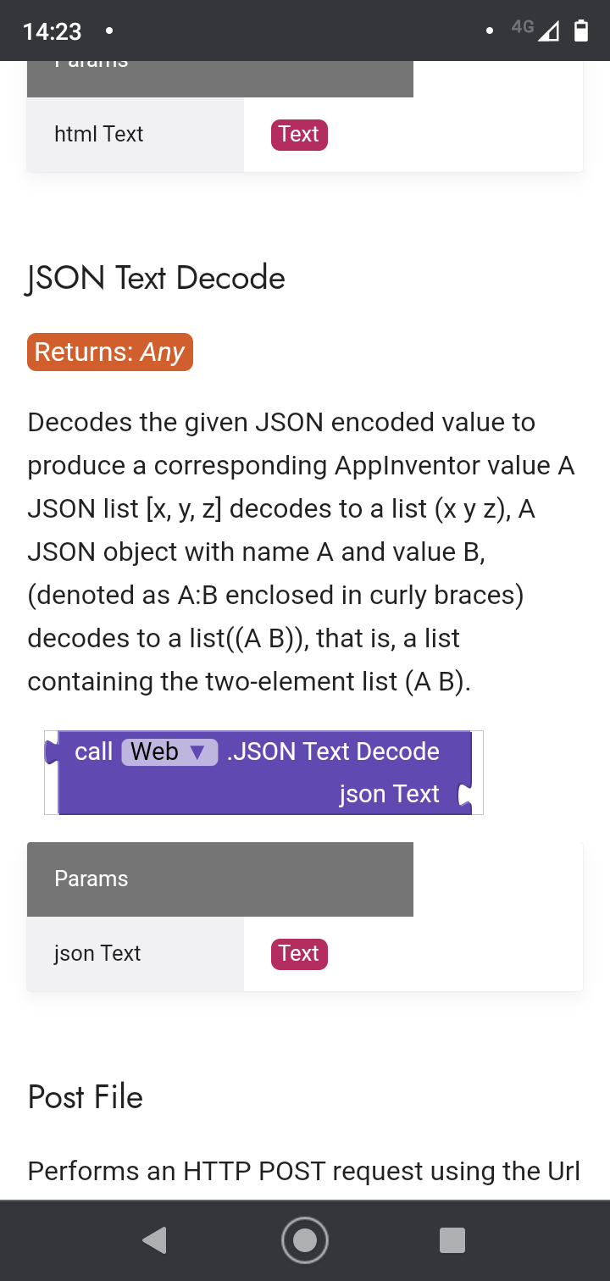Screen dimensions: 610x1281
Task: Click the left output connector of Web block
Action: (52, 751)
